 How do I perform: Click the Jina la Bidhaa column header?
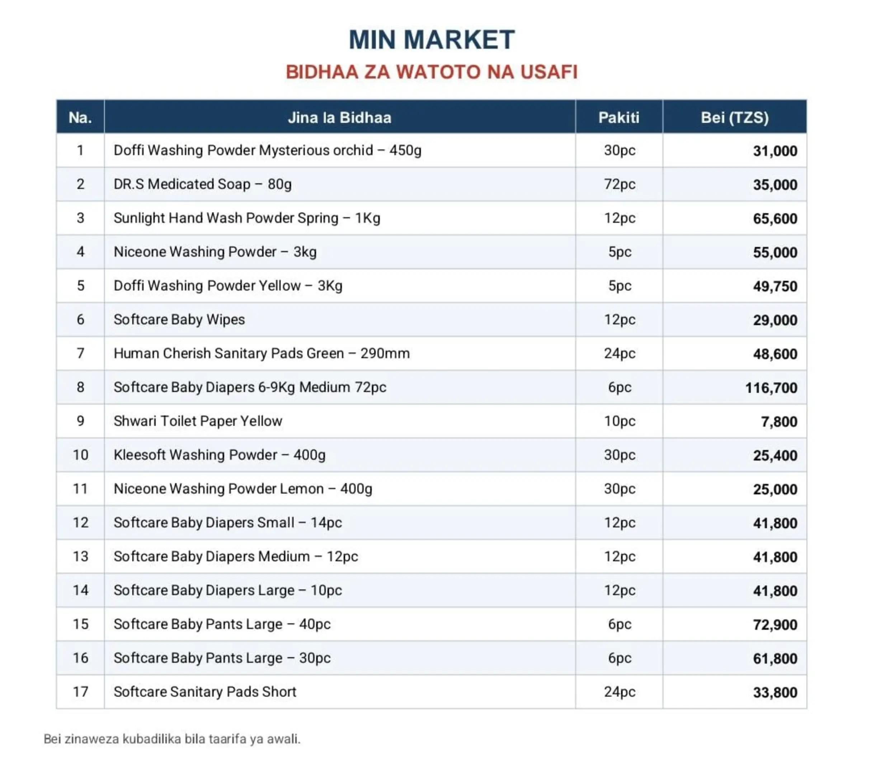(x=339, y=118)
